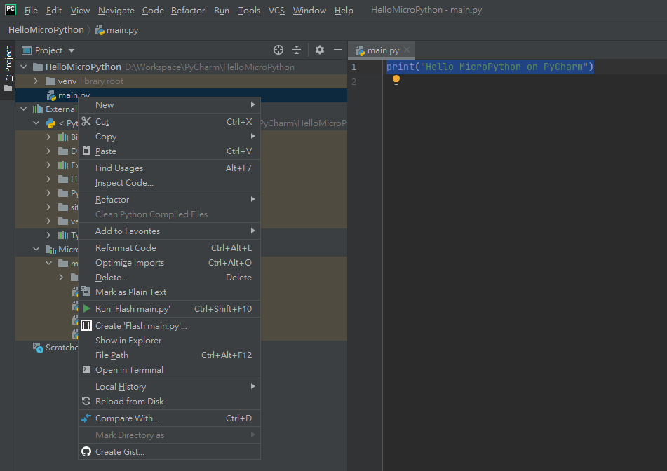Select Delete... in context menu
Screen dimensions: 667x471
coord(169,277)
